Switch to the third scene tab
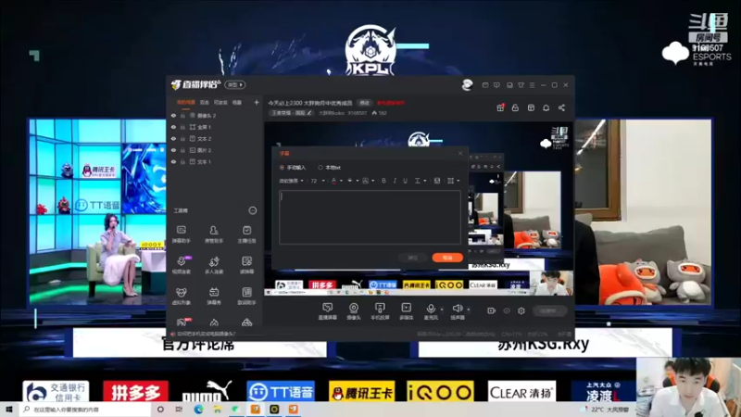Image resolution: width=741 pixels, height=417 pixels. tap(220, 102)
